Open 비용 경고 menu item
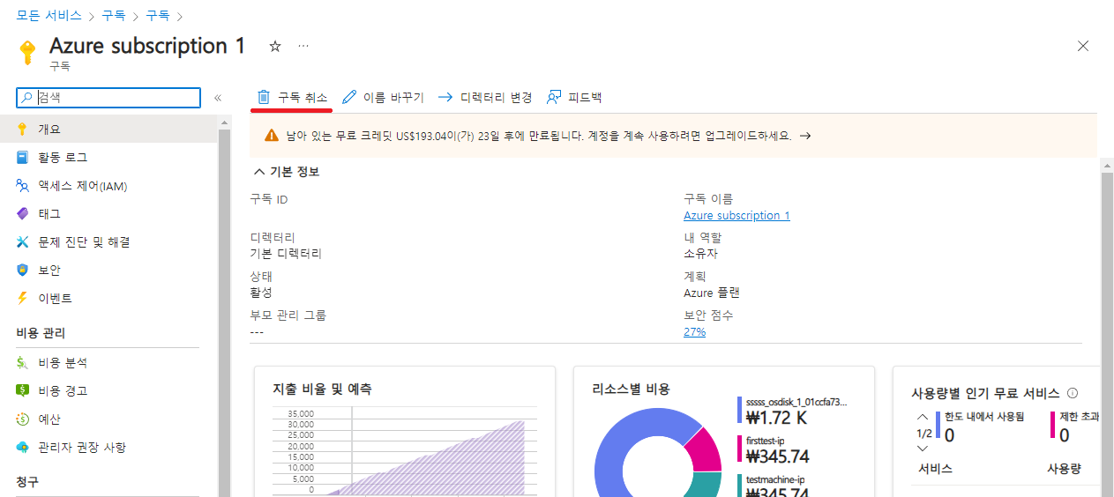 (x=108, y=391)
